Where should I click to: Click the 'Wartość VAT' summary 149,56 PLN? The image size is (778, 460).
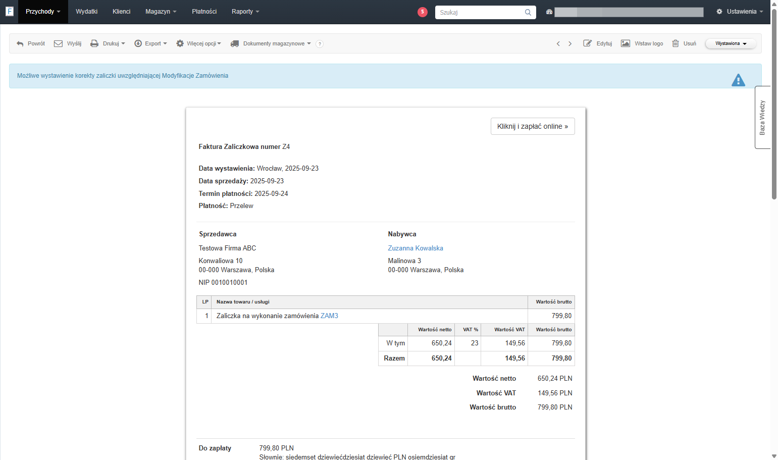555,393
